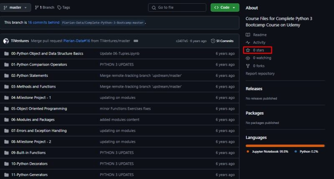The width and height of the screenshot is (334, 179).
Task: Click the star icon beside 0 stars
Action: [x=248, y=50]
